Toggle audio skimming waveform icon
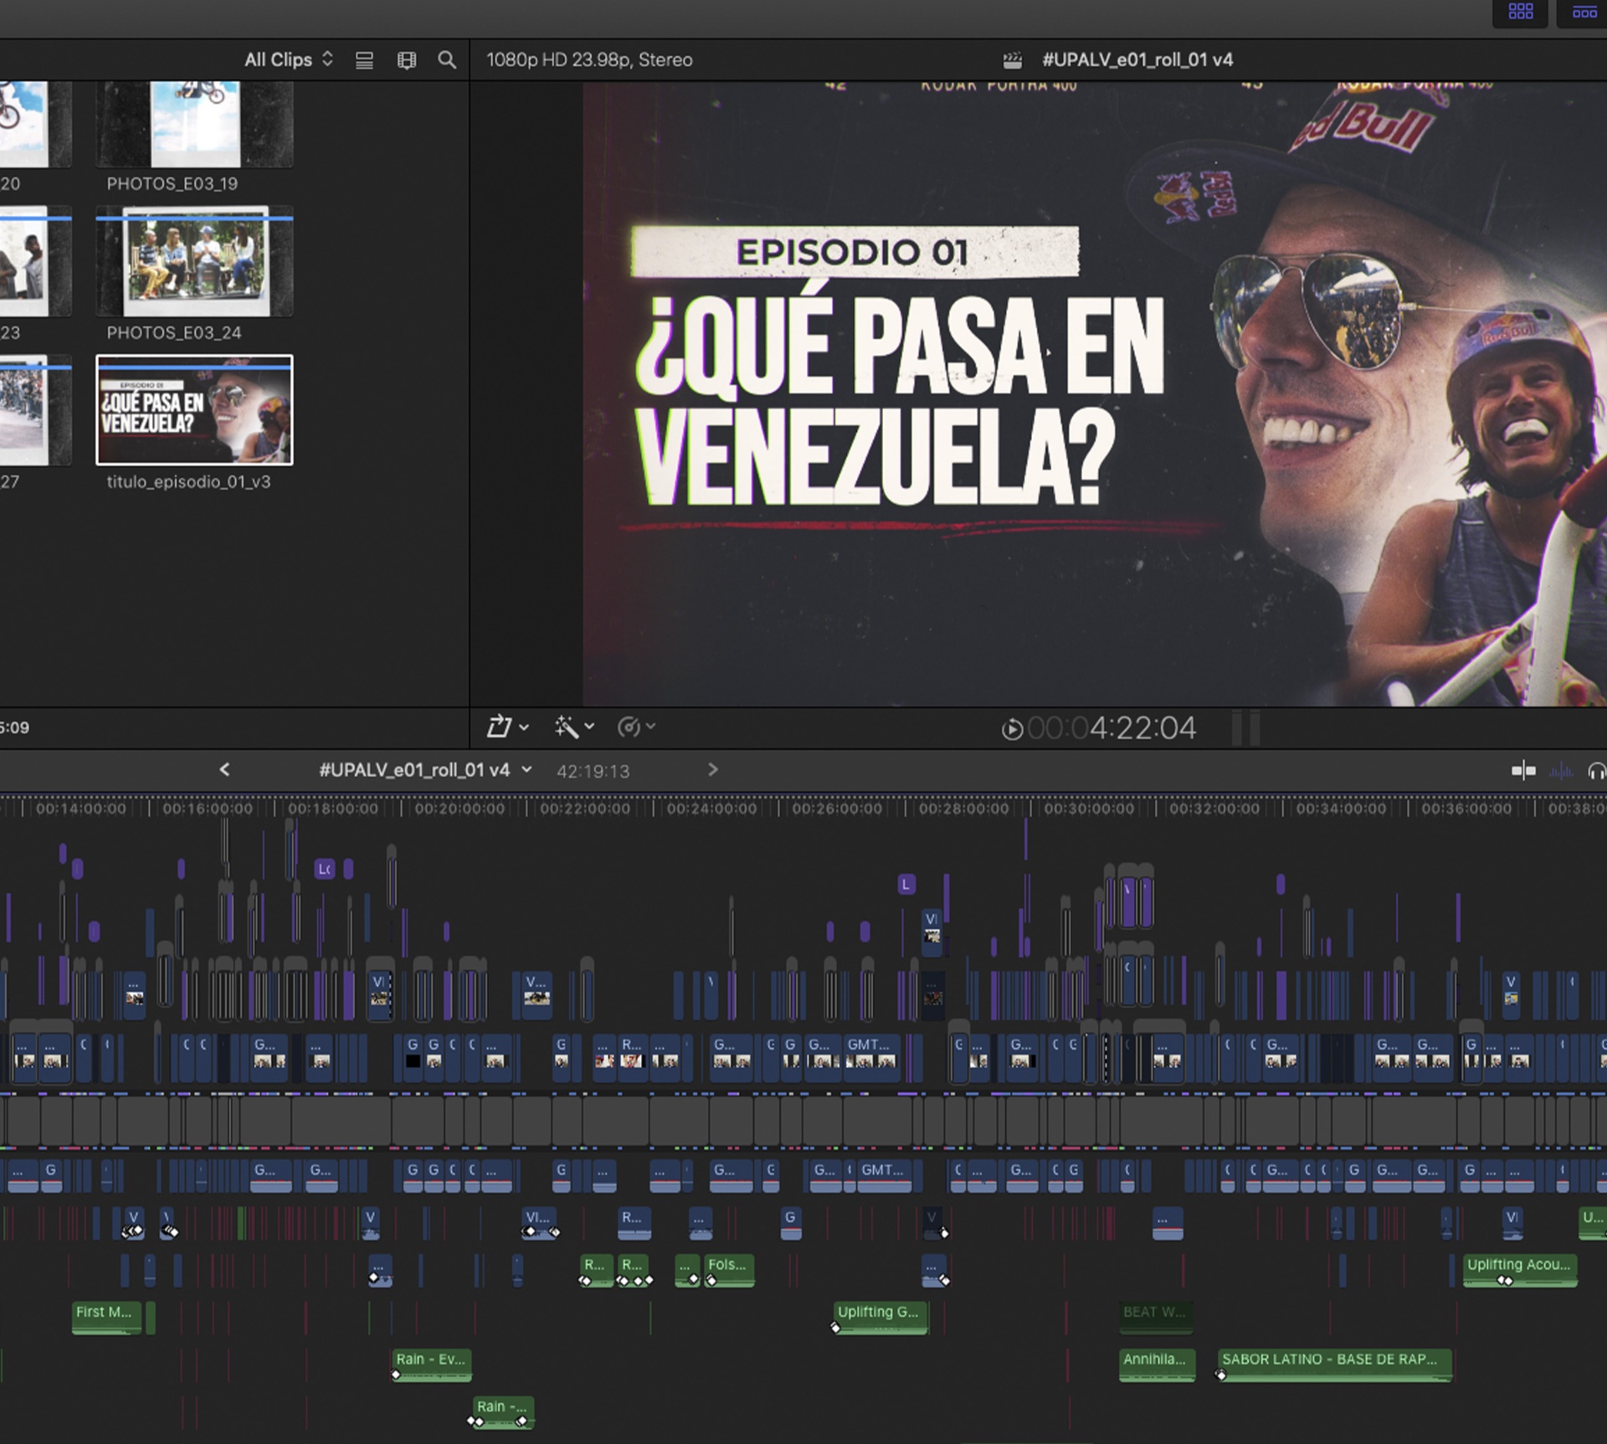Image resolution: width=1607 pixels, height=1444 pixels. pos(1560,771)
